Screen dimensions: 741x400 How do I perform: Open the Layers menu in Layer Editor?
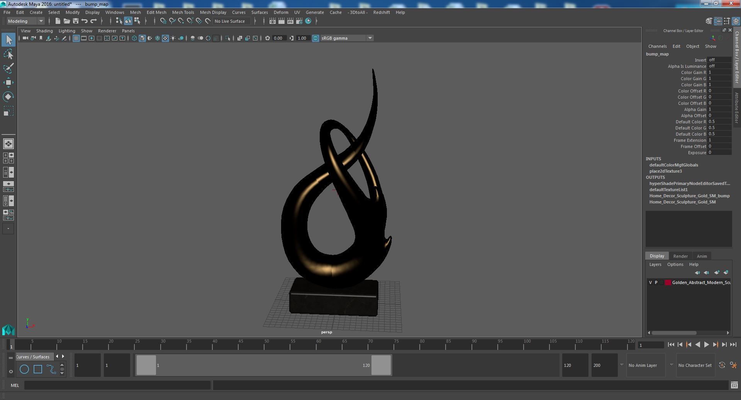655,264
